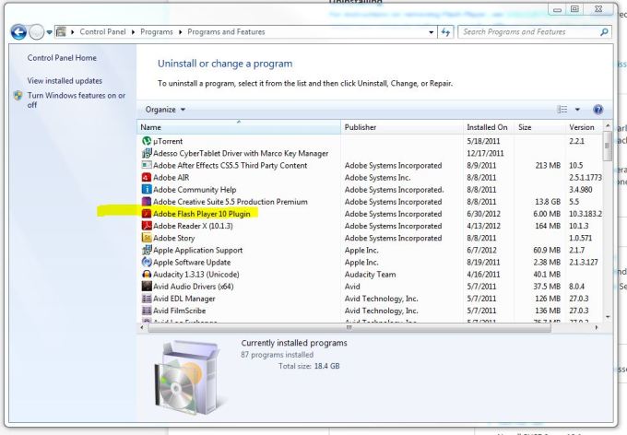Screen dimensions: 627x435
Task: Click the Audacity program icon
Action: [146, 274]
